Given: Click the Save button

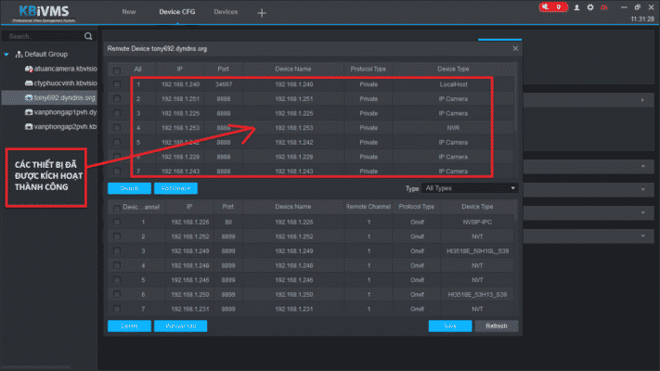Looking at the screenshot, I should coord(450,326).
